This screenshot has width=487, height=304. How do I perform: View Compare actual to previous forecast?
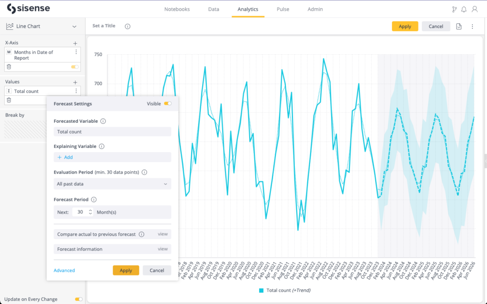[x=163, y=234]
